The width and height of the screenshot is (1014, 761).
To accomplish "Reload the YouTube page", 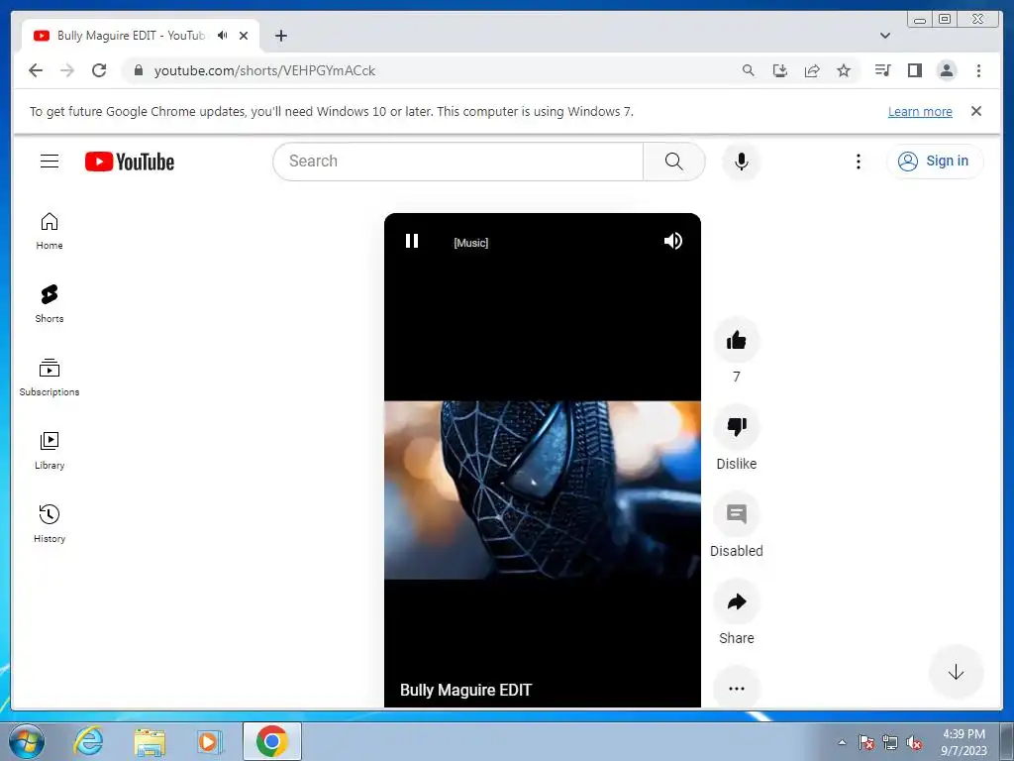I will tap(99, 70).
